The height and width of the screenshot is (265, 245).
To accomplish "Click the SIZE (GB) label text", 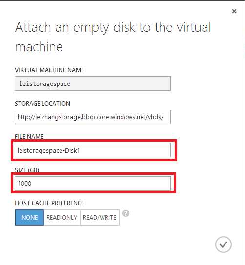I will coord(27,170).
